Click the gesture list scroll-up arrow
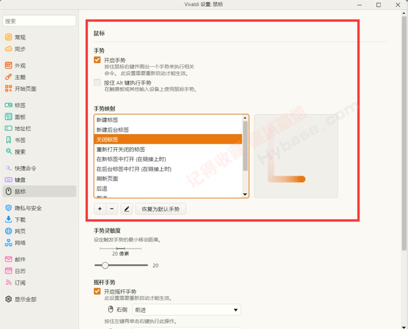The height and width of the screenshot is (329, 408). coord(245,118)
